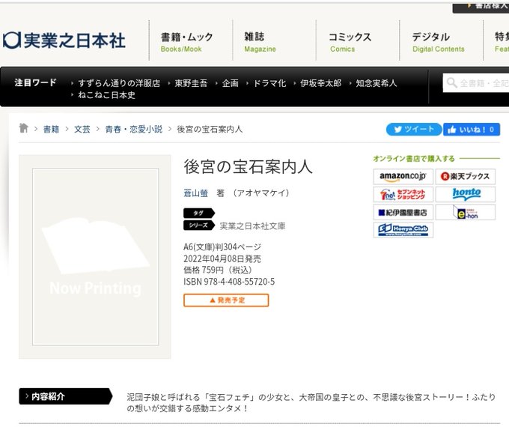Click the 実業之日本社 site logo

pyautogui.click(x=64, y=40)
